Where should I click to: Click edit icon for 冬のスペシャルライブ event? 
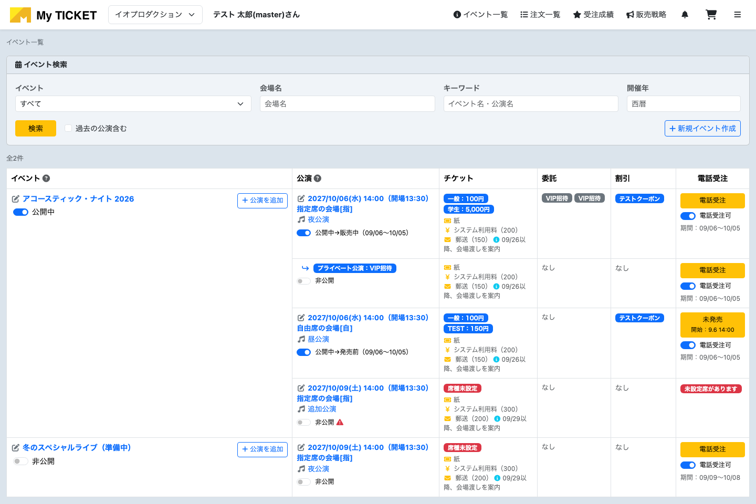pyautogui.click(x=16, y=448)
